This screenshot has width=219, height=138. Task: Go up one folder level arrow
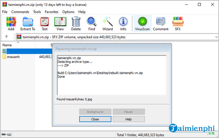click(x=6, y=37)
